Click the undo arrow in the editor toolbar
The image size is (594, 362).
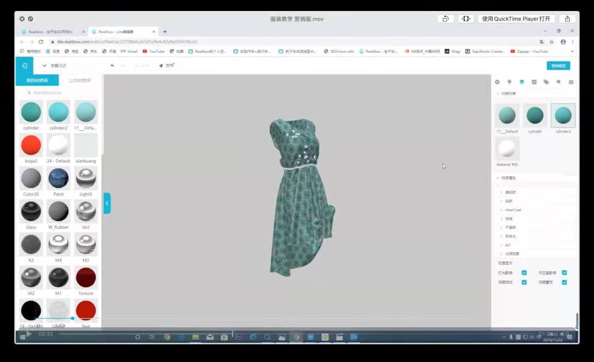pos(112,65)
